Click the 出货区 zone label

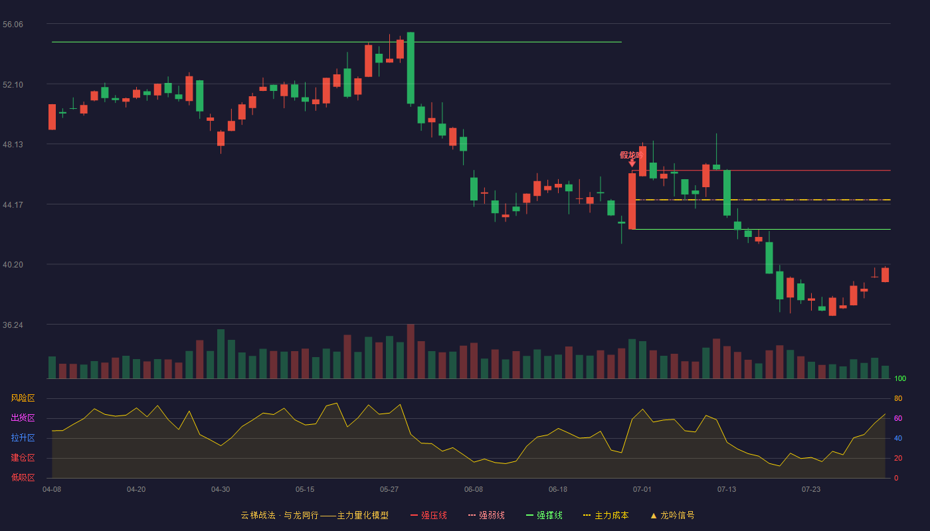coord(23,418)
